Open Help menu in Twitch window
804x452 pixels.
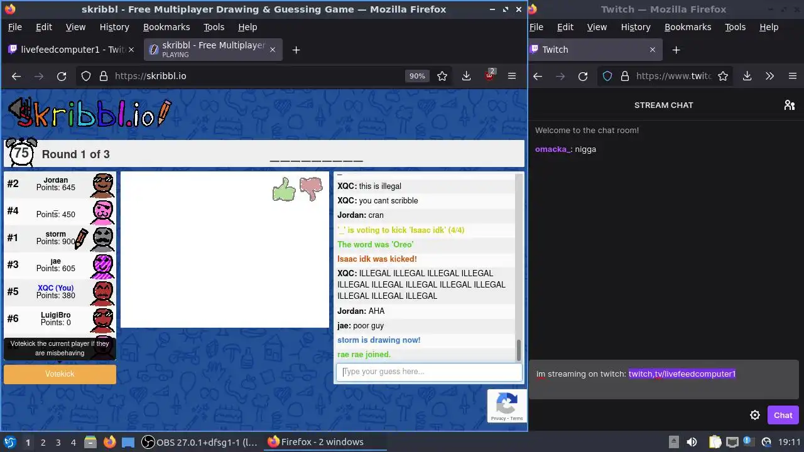[x=769, y=27]
